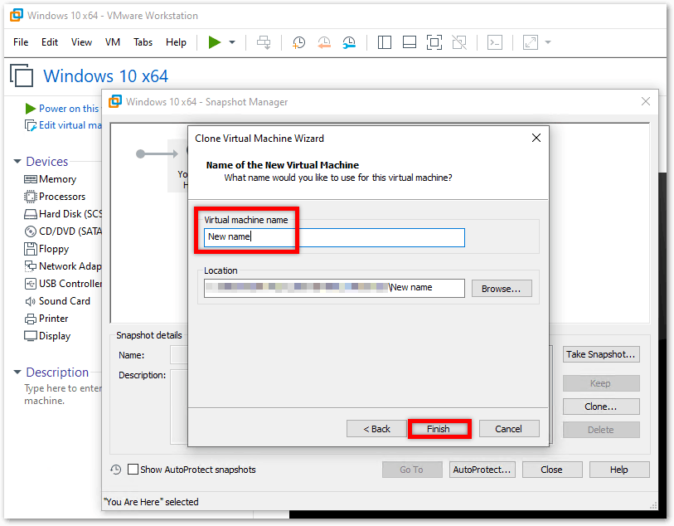Viewport: 674px width, 526px height.
Task: Open Snapshot Manager via the toolbar wrench-clock icon
Action: tap(349, 42)
